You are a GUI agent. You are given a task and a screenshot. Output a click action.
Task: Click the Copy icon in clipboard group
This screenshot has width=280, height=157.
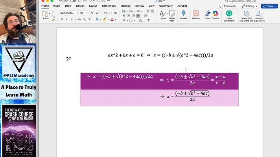click(53, 16)
